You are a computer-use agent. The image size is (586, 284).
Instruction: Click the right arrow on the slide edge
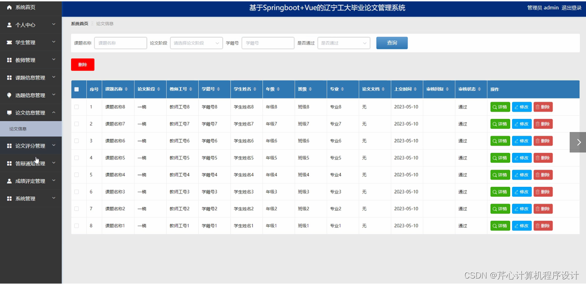[578, 142]
